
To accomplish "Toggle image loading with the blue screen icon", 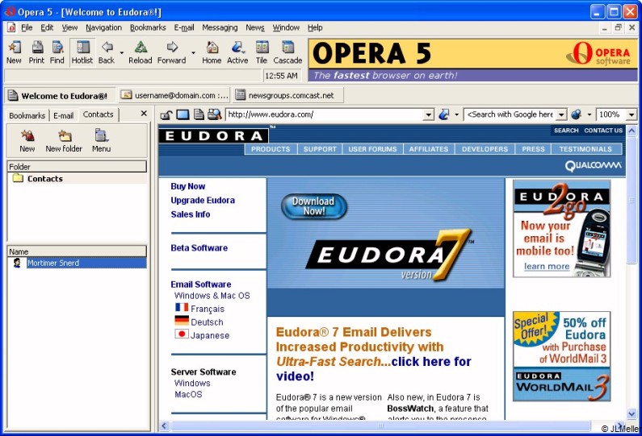I will (183, 114).
